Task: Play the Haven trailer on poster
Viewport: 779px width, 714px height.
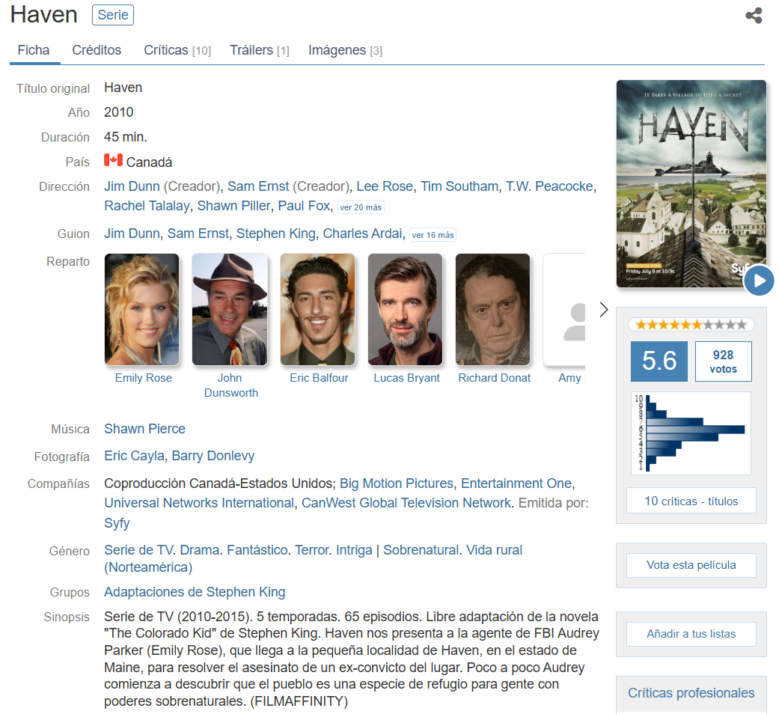Action: click(759, 281)
